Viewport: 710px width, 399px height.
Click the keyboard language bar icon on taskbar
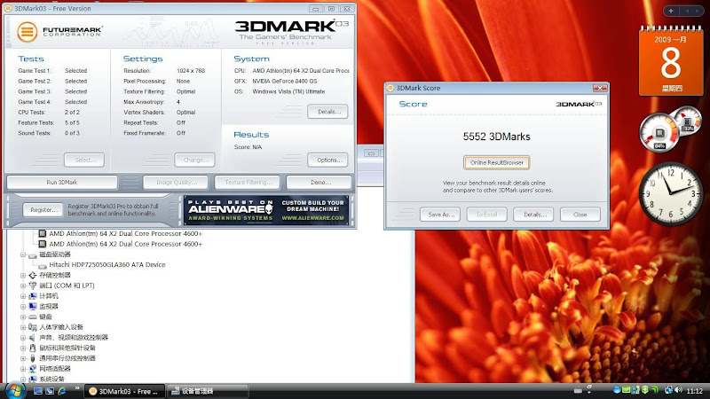578,391
